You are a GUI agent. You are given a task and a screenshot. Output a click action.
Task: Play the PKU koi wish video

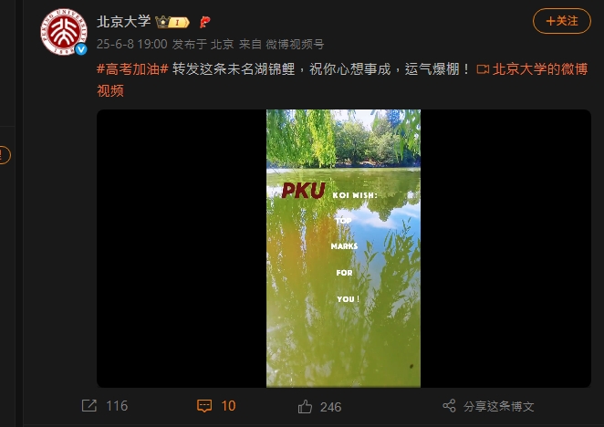(344, 248)
